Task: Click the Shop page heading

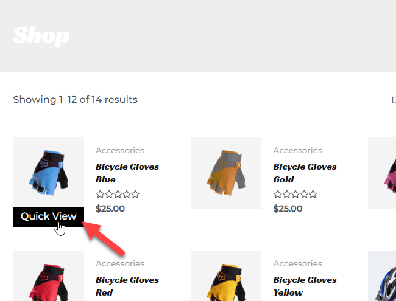Action: (x=41, y=36)
